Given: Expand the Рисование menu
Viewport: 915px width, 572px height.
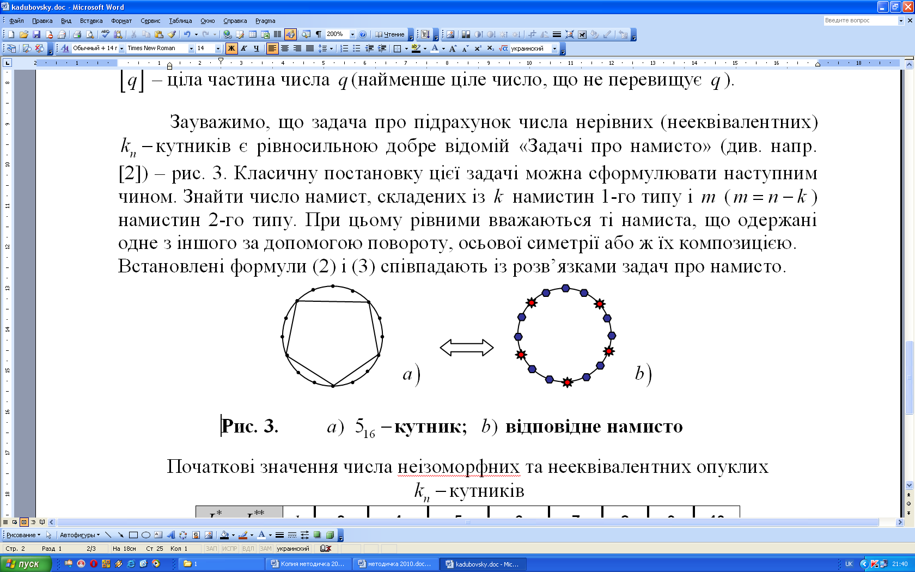Looking at the screenshot, I should (x=23, y=535).
